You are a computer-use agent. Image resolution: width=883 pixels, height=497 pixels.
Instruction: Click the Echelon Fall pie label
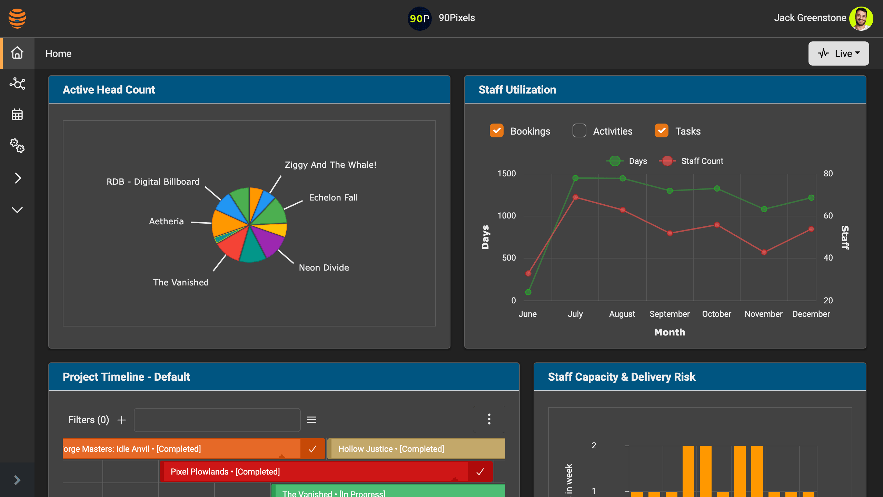(x=333, y=197)
